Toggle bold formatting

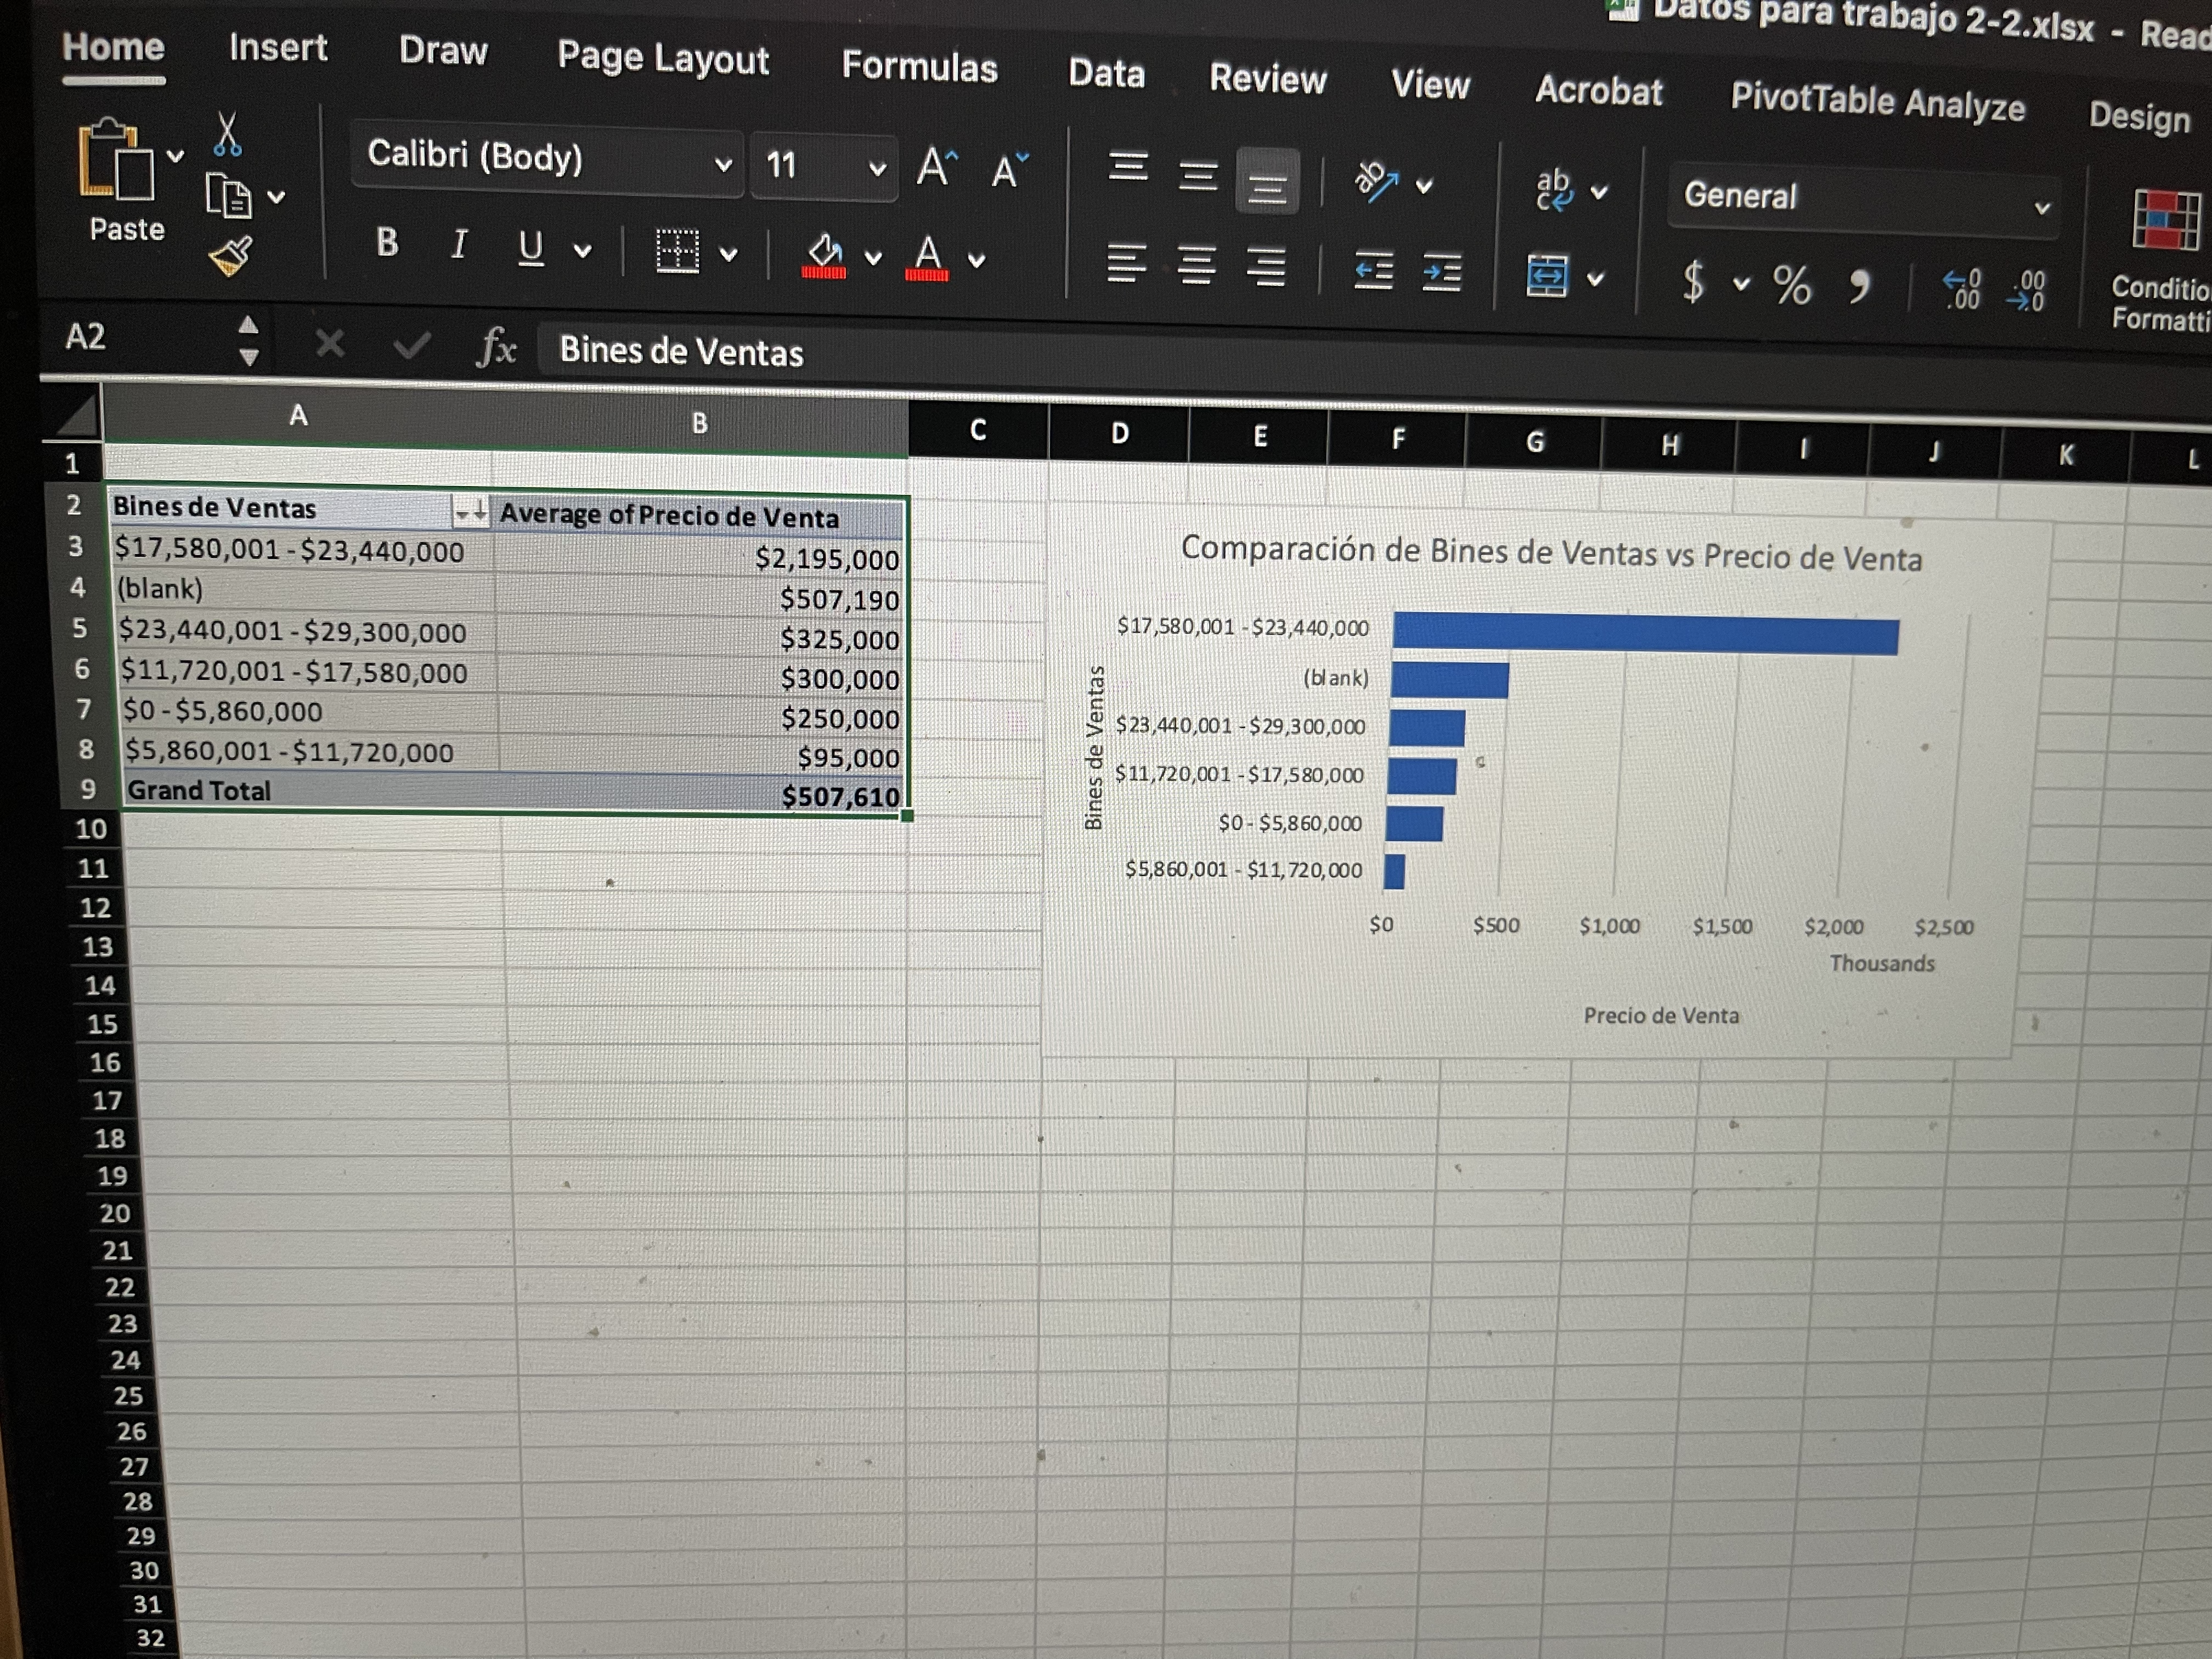387,242
